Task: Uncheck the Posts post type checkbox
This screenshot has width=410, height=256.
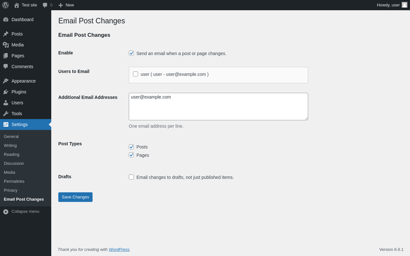Action: (131, 147)
